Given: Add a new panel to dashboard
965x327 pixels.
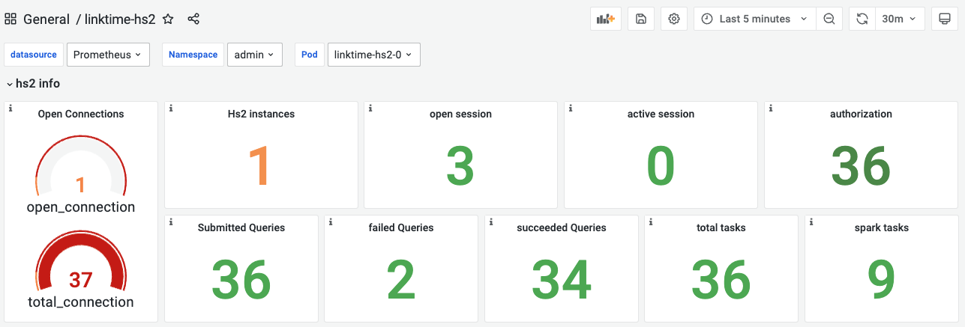Looking at the screenshot, I should [606, 19].
